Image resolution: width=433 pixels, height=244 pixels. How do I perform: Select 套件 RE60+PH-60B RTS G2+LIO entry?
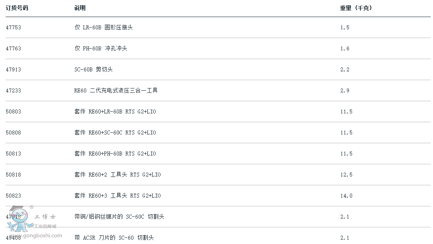tap(115, 153)
